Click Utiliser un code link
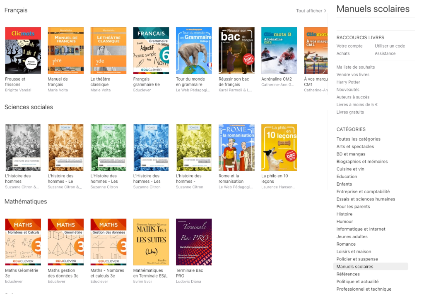 point(390,46)
